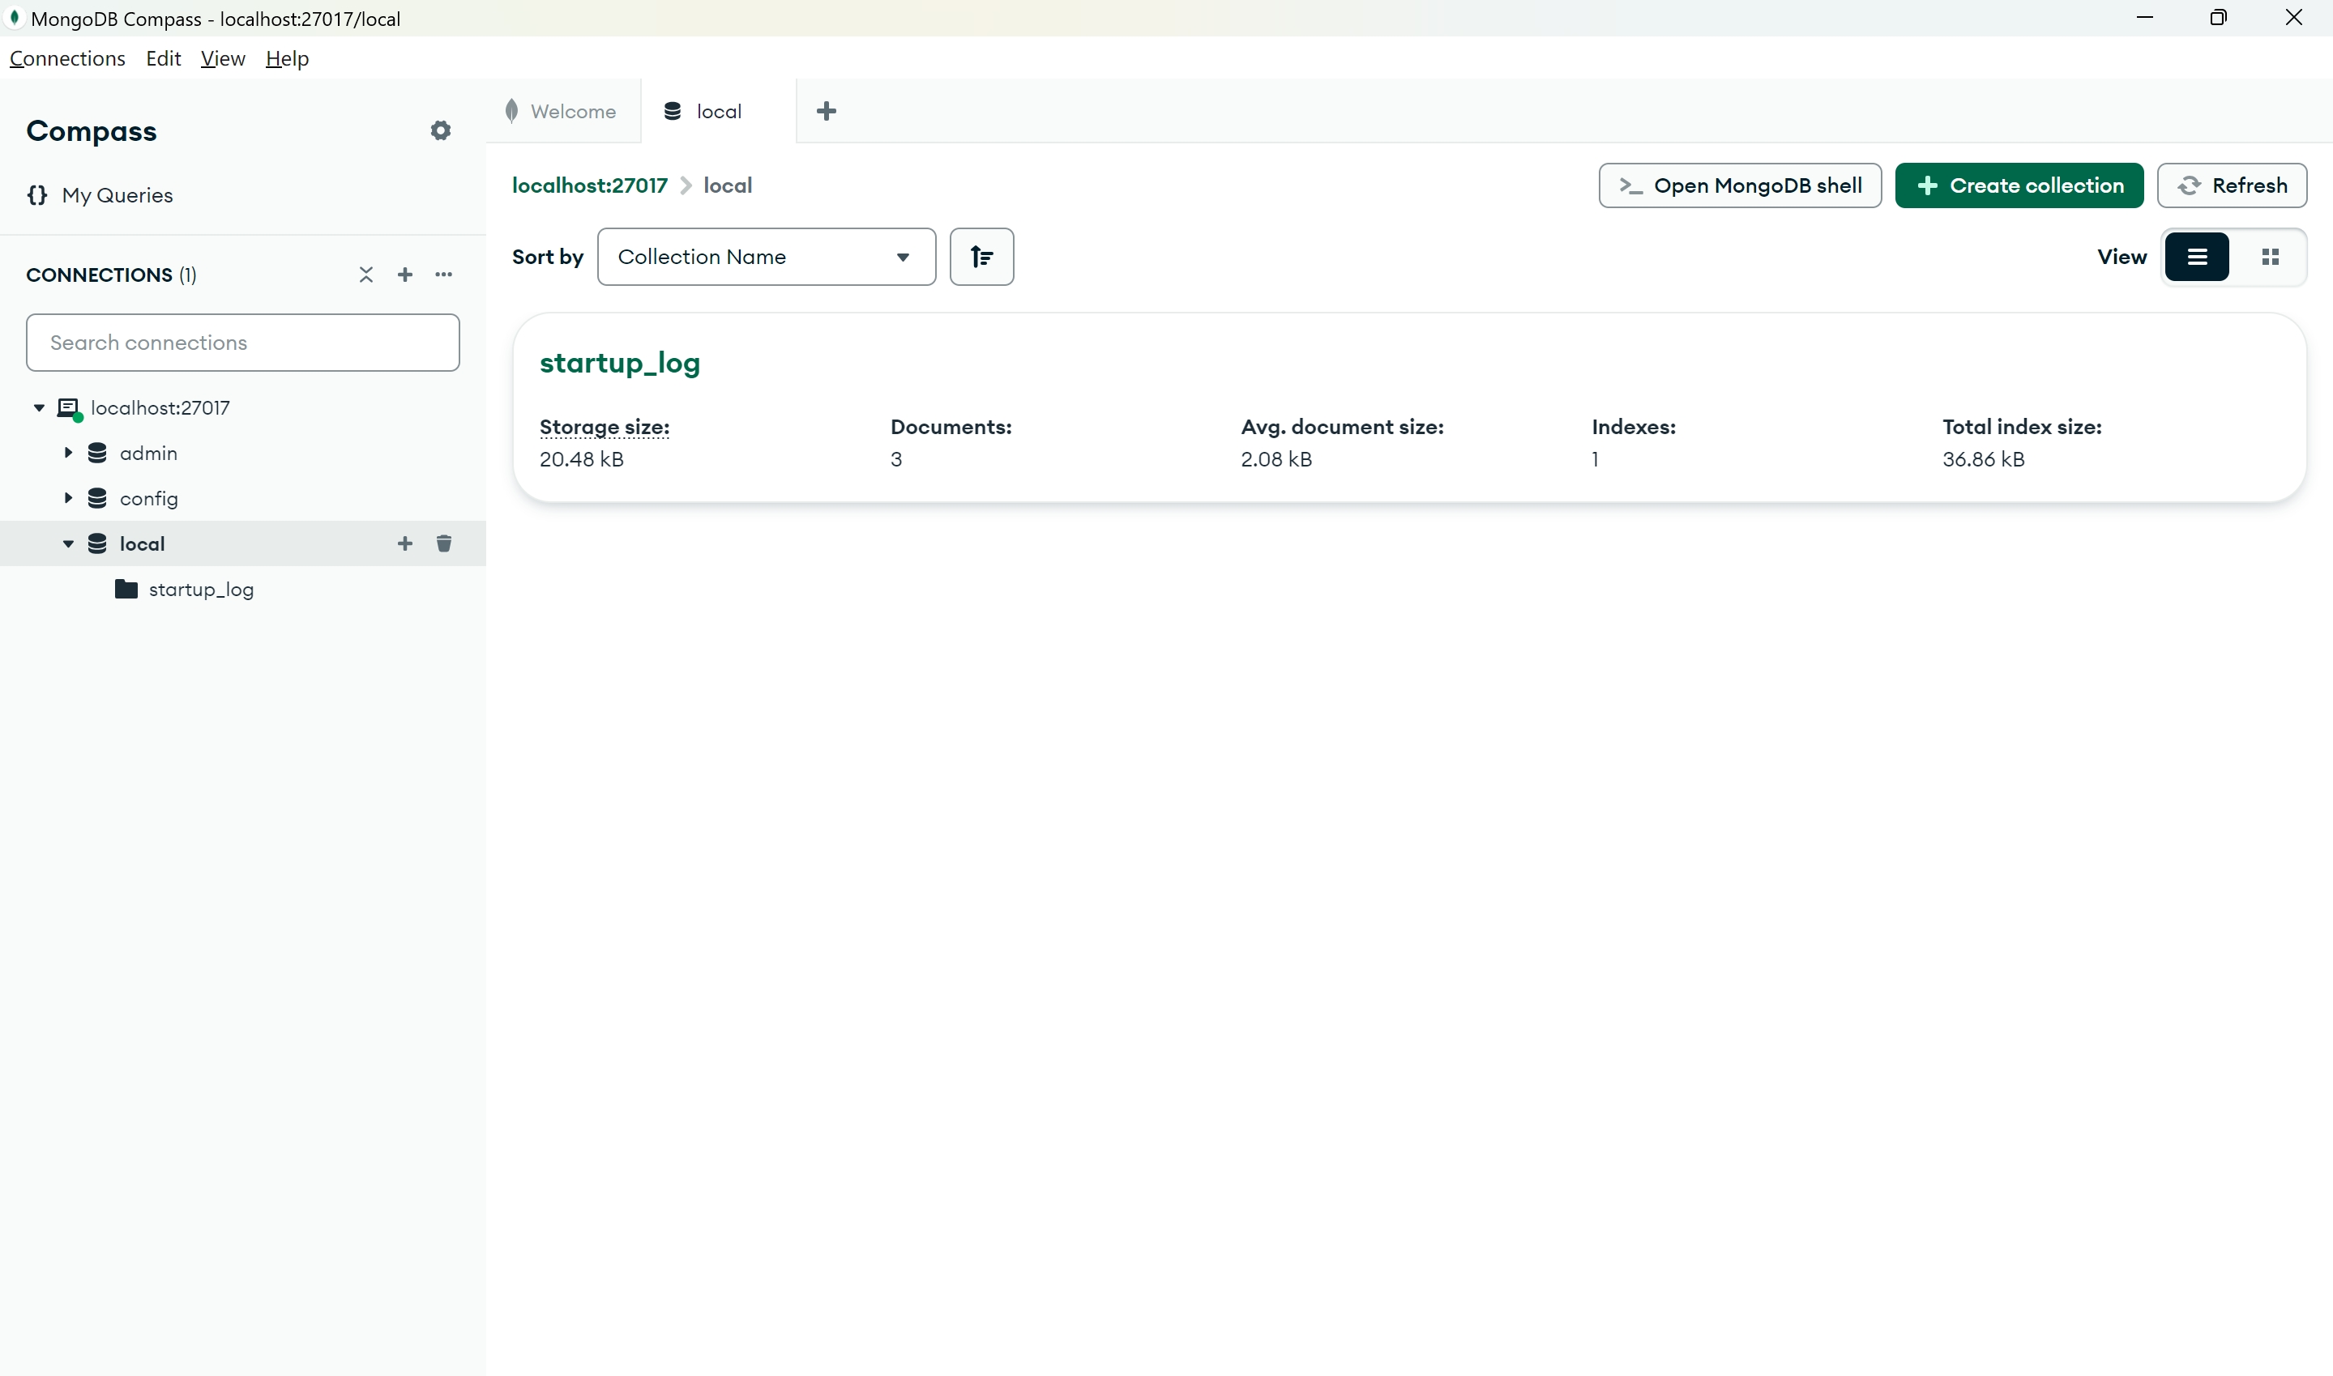Click Open MongoDB shell button

pyautogui.click(x=1739, y=185)
